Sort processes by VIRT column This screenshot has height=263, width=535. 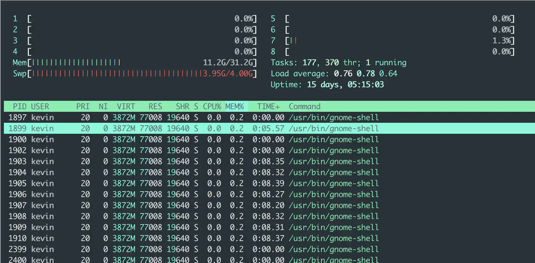[126, 107]
